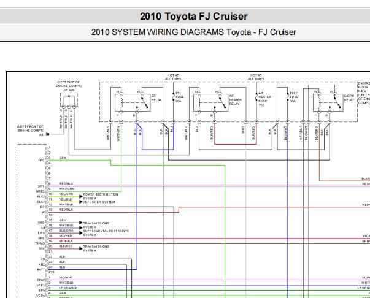
Task: Select the A/F HEATER RELAY label
Action: coord(235,100)
